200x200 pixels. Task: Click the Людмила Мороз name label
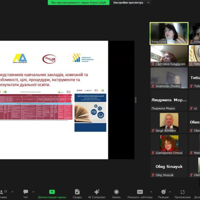(163, 109)
